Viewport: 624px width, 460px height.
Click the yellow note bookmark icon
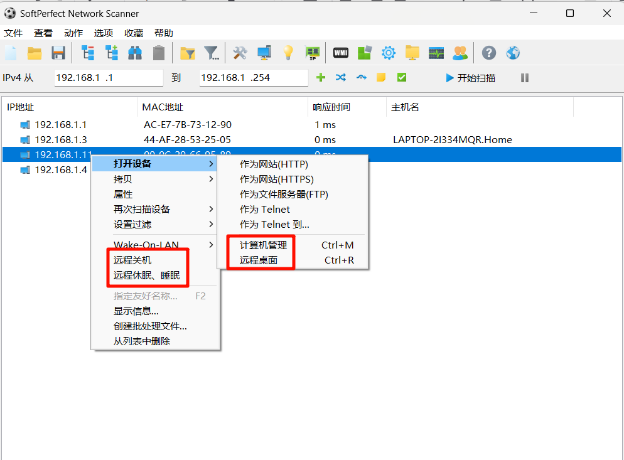click(381, 77)
